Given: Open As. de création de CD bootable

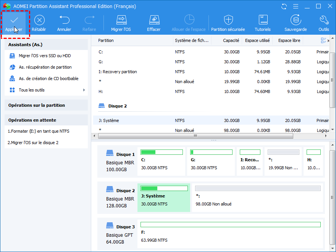Looking at the screenshot, I should 48,79.
